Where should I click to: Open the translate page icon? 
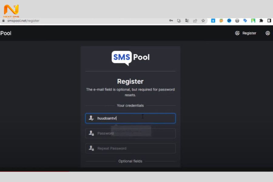pyautogui.click(x=187, y=21)
